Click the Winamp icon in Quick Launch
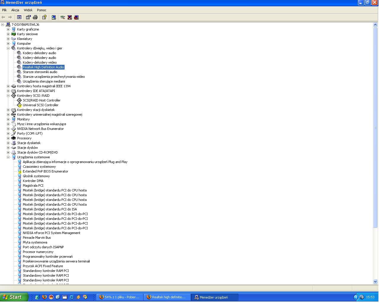 click(78, 297)
